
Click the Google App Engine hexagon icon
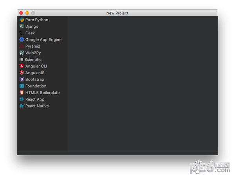22,39
